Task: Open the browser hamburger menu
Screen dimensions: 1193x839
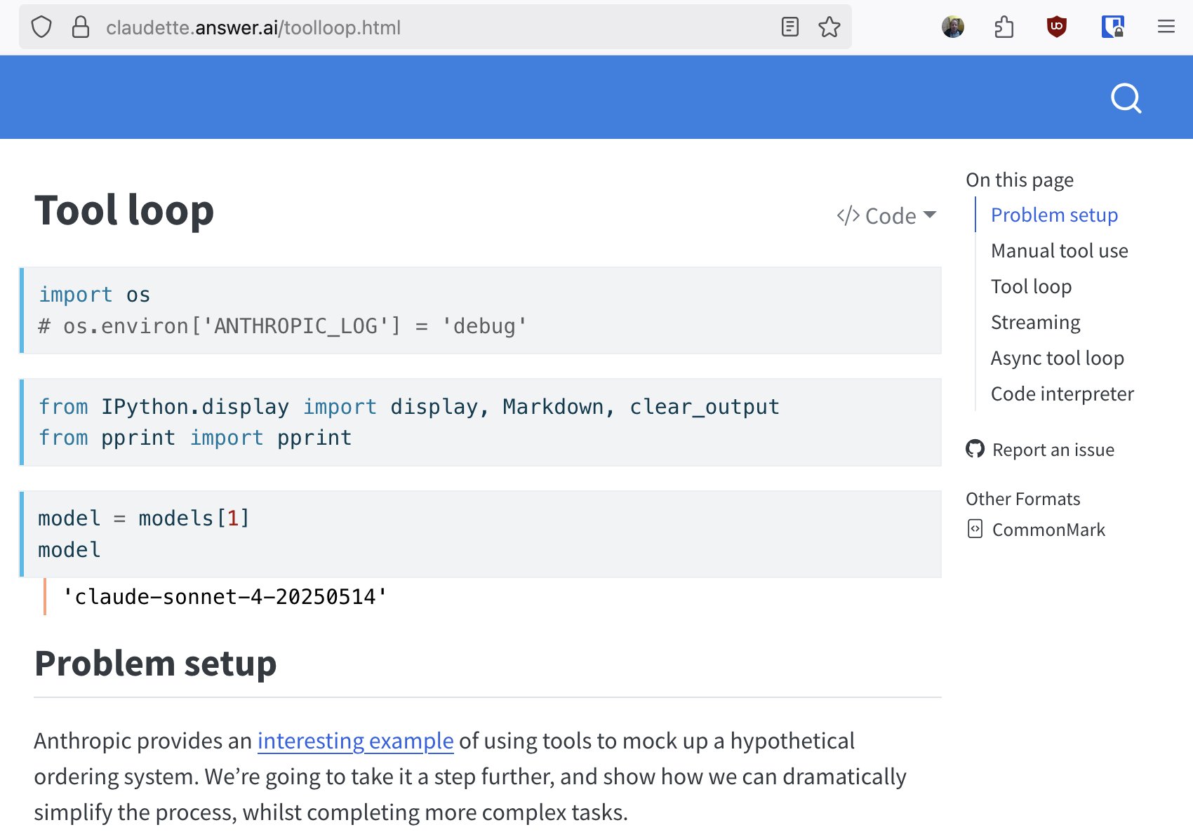Action: tap(1166, 27)
